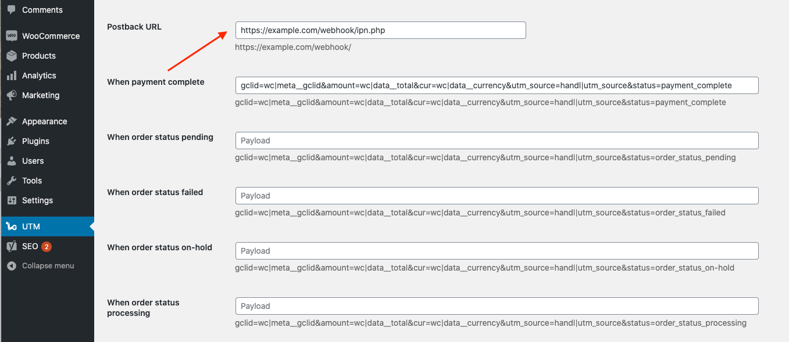Click the Tools wrench icon
The height and width of the screenshot is (342, 789).
click(x=12, y=181)
